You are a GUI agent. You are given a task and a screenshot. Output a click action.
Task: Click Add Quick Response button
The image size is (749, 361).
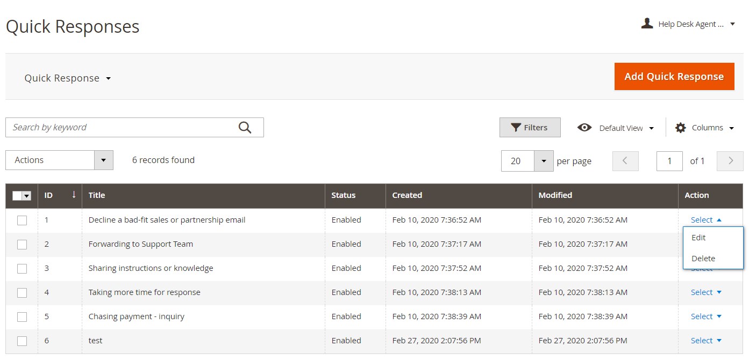(x=674, y=77)
